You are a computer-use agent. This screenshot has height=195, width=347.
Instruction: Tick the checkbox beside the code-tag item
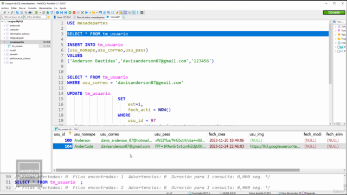point(338,51)
